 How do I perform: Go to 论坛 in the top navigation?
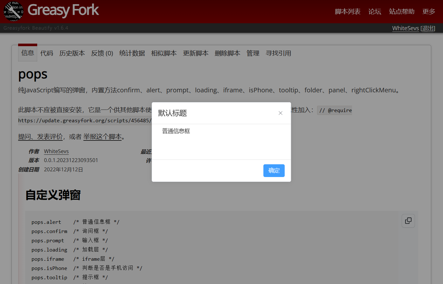tap(375, 11)
